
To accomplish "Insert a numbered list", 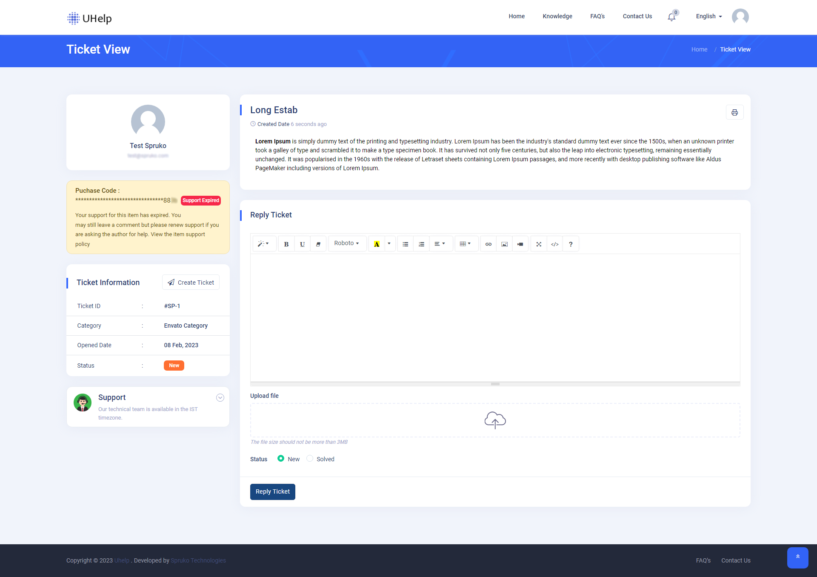I will 421,243.
